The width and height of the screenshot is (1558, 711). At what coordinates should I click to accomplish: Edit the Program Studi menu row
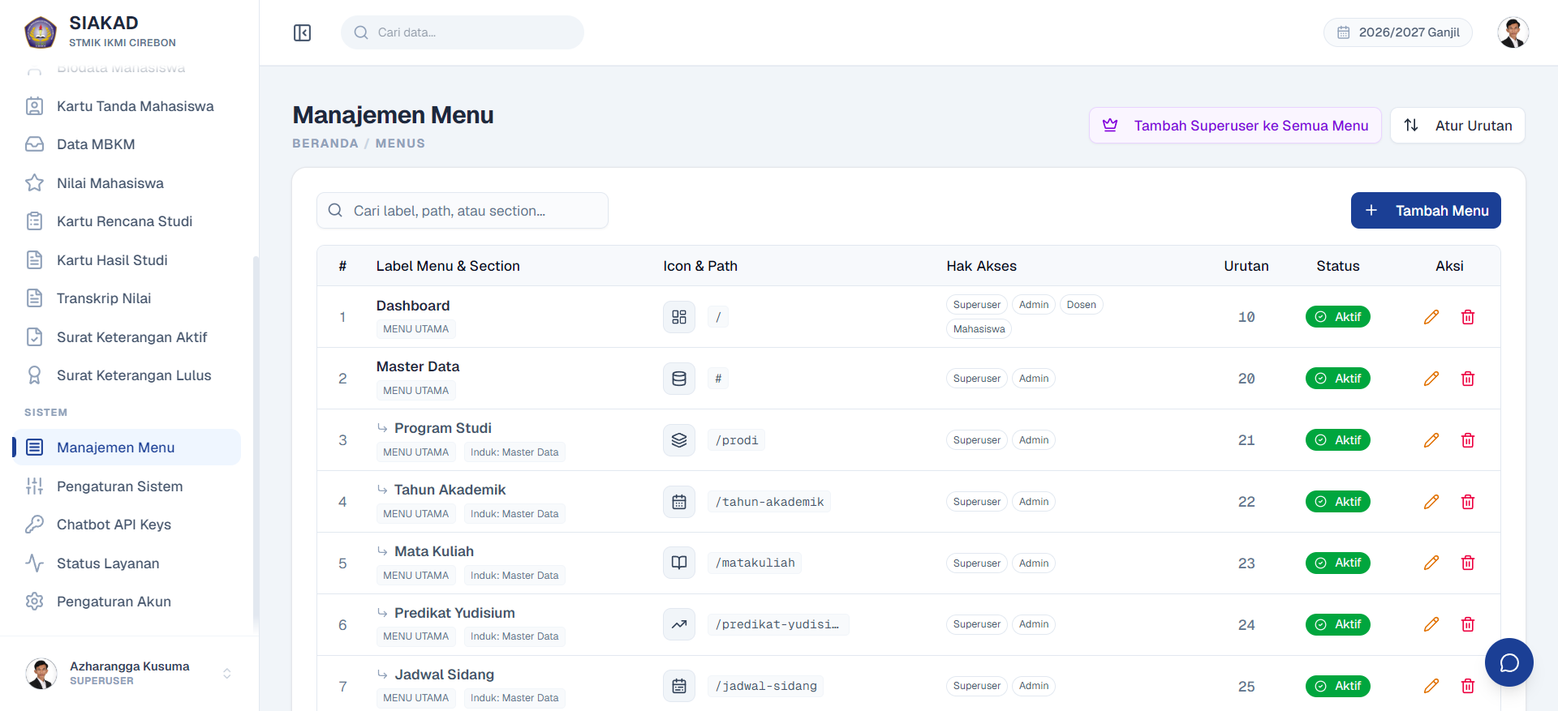point(1431,440)
